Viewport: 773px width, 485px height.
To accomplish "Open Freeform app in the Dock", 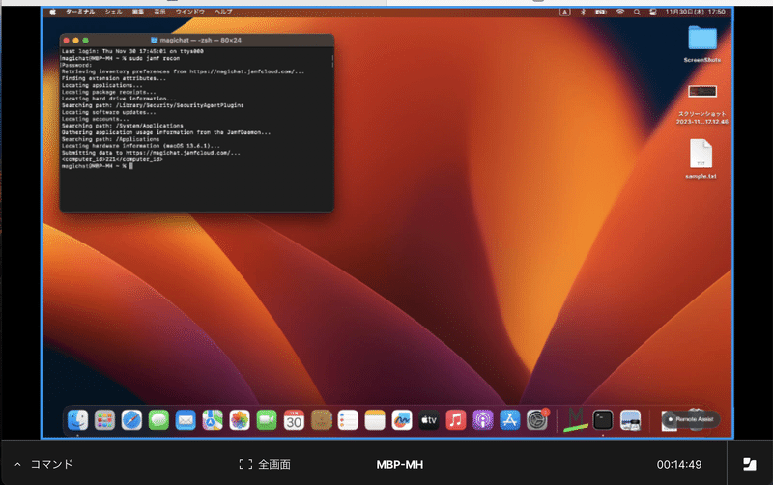I will (402, 420).
